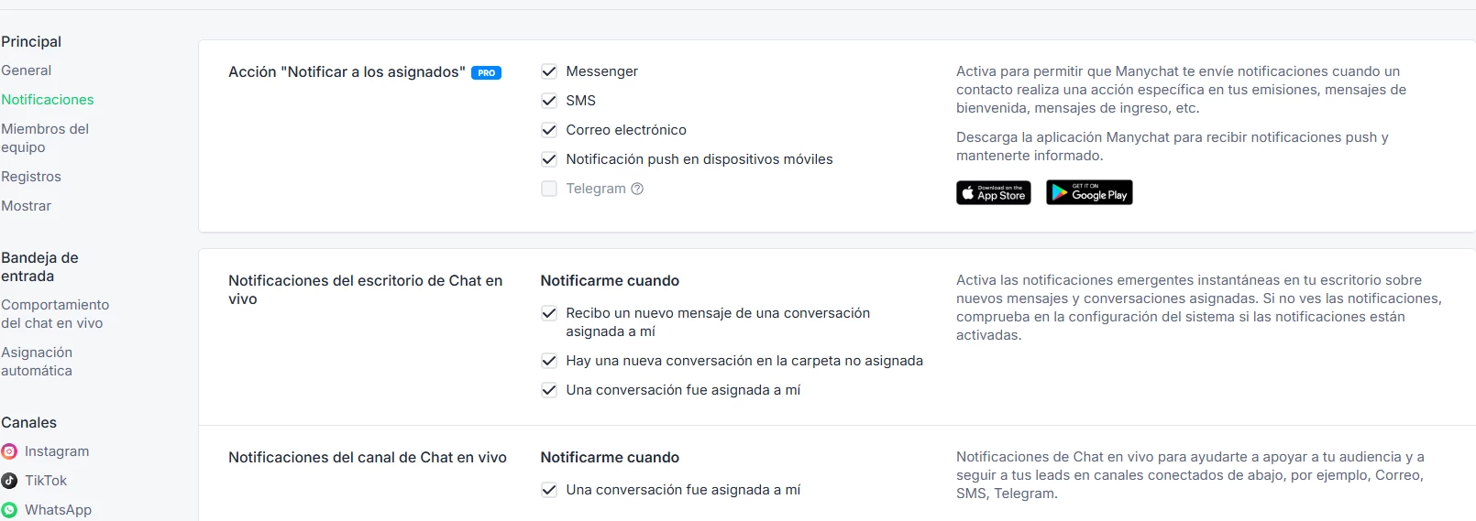Screen dimensions: 1476x521
Task: Open Asignación automática settings
Action: (37, 362)
